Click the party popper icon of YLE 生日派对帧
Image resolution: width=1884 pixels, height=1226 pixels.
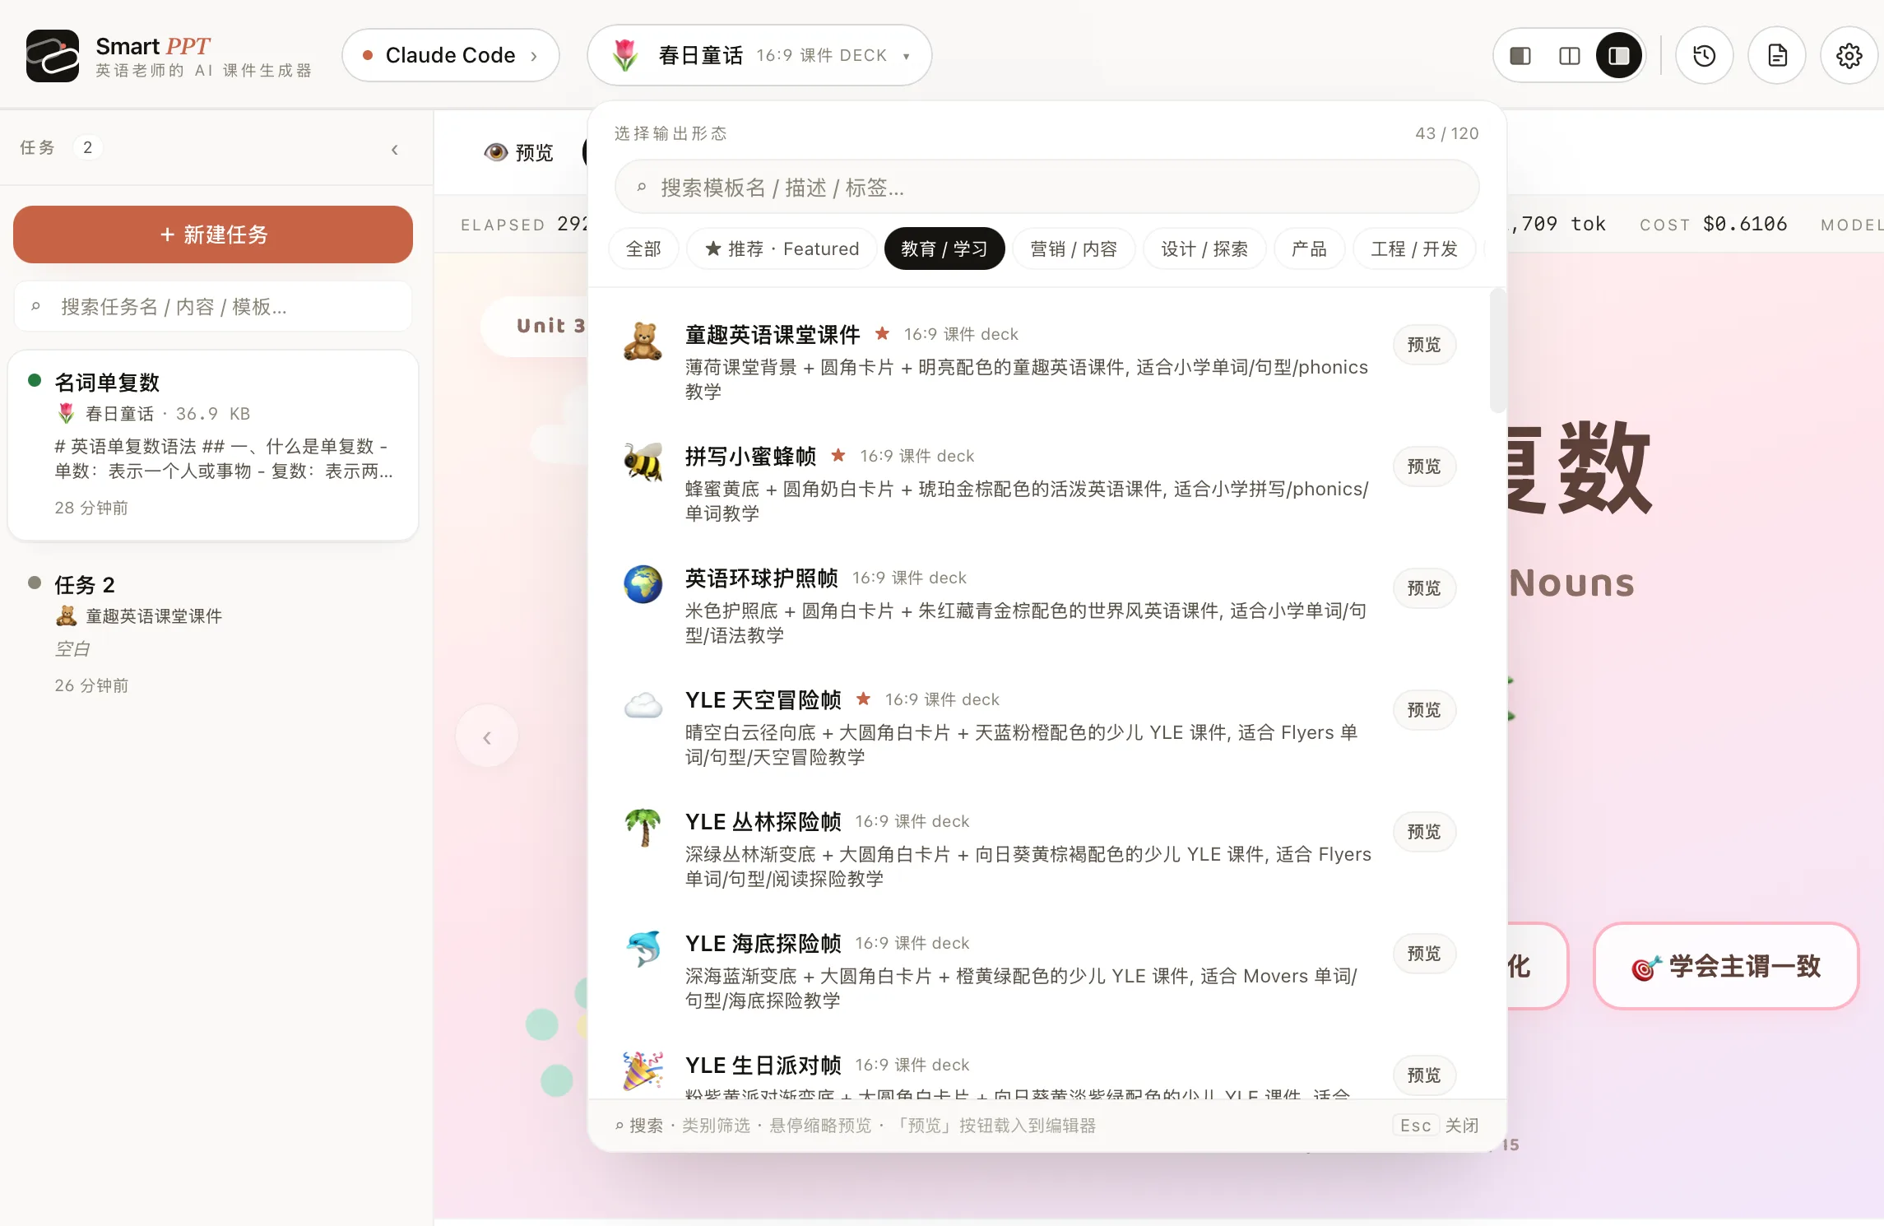coord(643,1071)
